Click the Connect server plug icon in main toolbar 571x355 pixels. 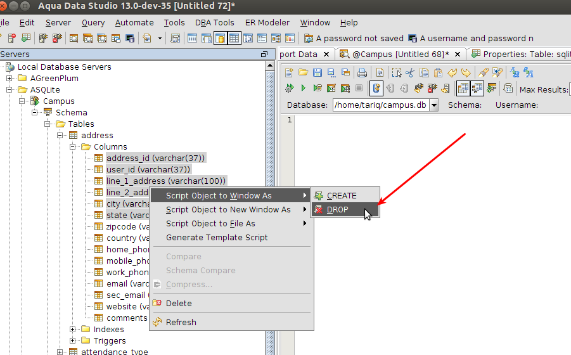coord(43,38)
